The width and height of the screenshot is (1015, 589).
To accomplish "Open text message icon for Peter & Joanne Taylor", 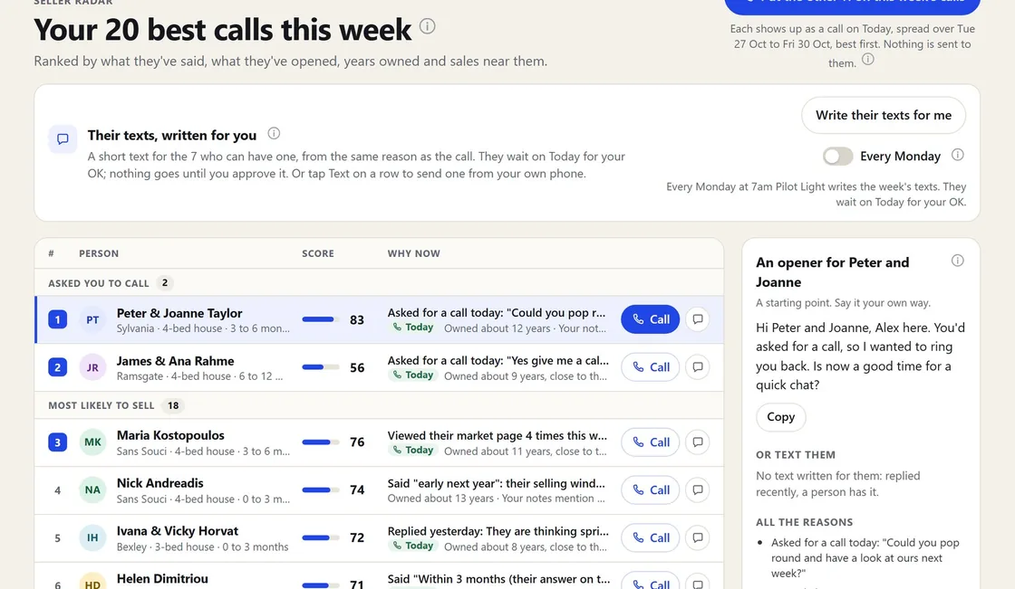I will pyautogui.click(x=698, y=319).
